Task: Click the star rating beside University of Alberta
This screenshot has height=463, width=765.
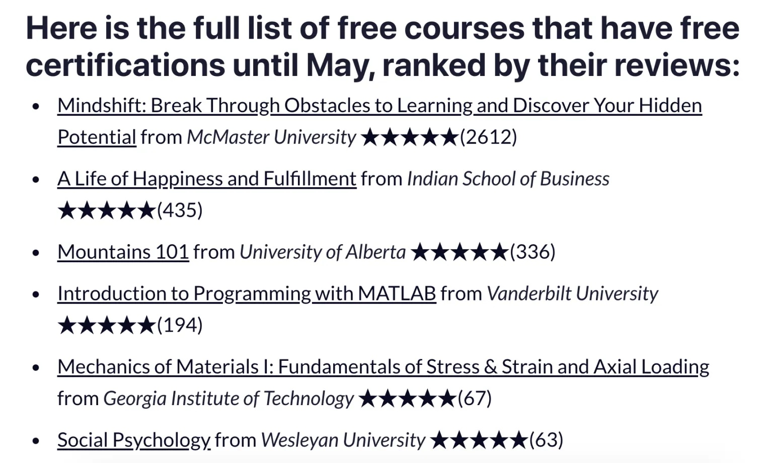Action: [x=459, y=252]
